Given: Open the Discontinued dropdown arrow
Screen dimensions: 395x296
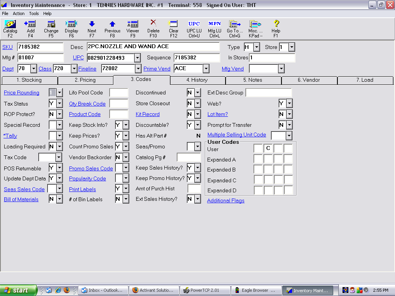Looking at the screenshot, I should [x=197, y=93].
